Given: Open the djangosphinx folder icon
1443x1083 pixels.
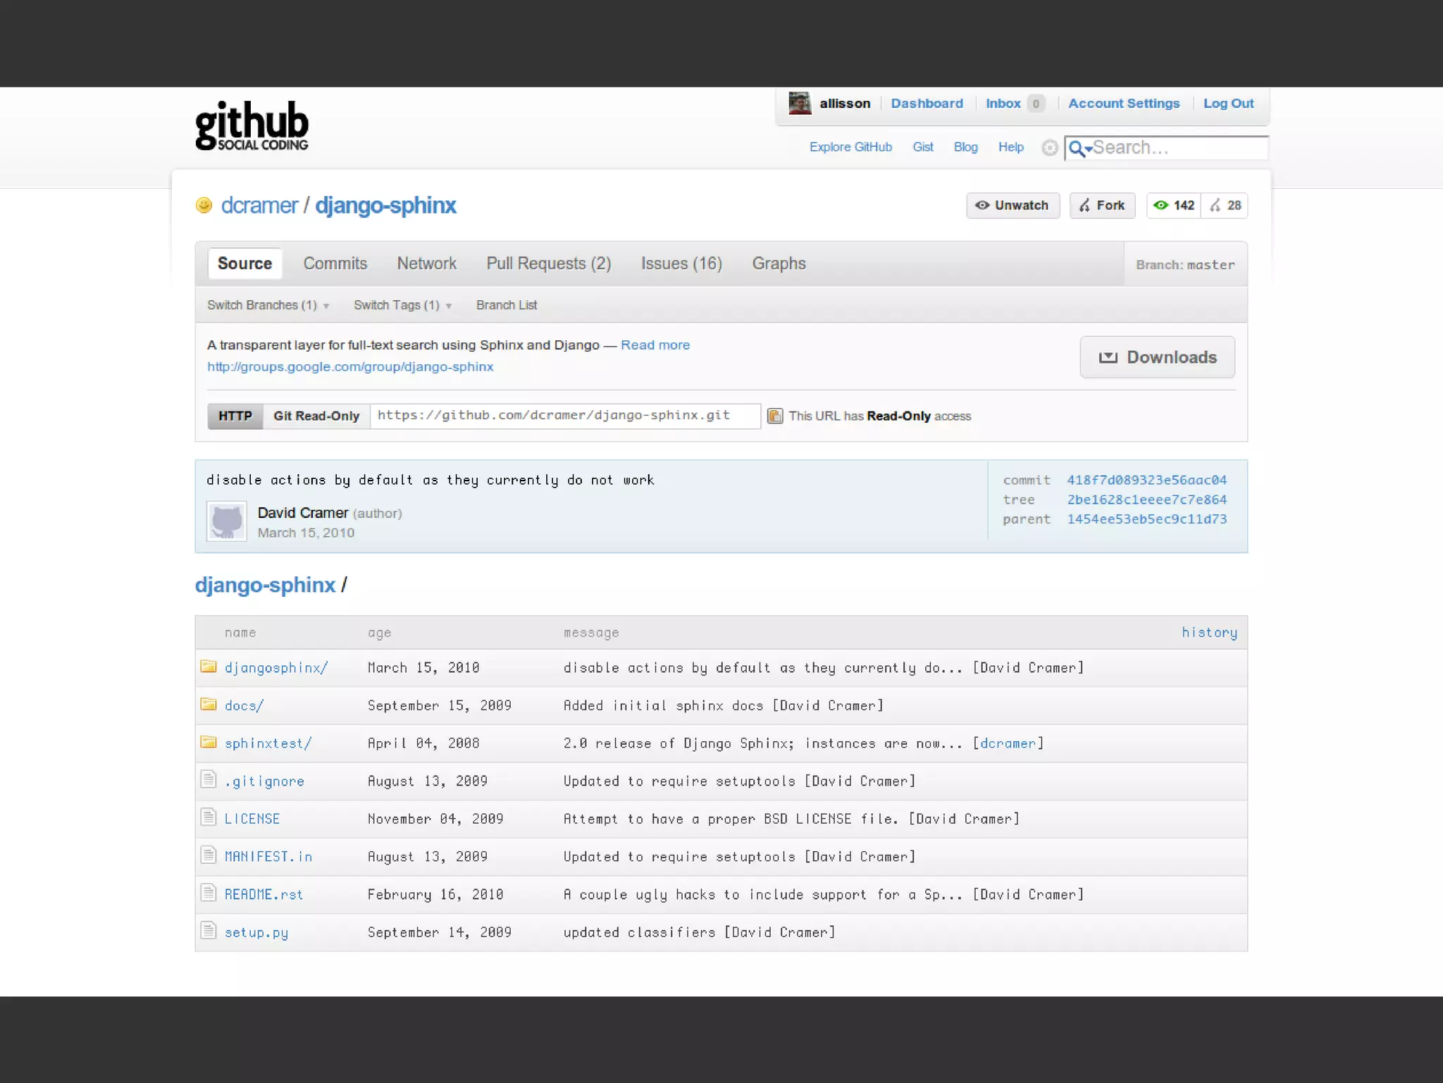Looking at the screenshot, I should [208, 667].
